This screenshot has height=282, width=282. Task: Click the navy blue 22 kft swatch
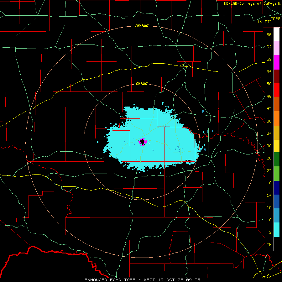(x=277, y=188)
